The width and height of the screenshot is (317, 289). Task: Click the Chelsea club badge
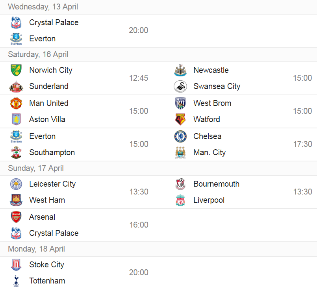[180, 136]
